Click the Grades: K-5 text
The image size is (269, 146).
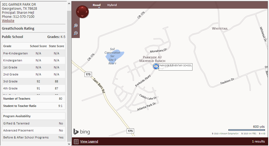point(56,37)
